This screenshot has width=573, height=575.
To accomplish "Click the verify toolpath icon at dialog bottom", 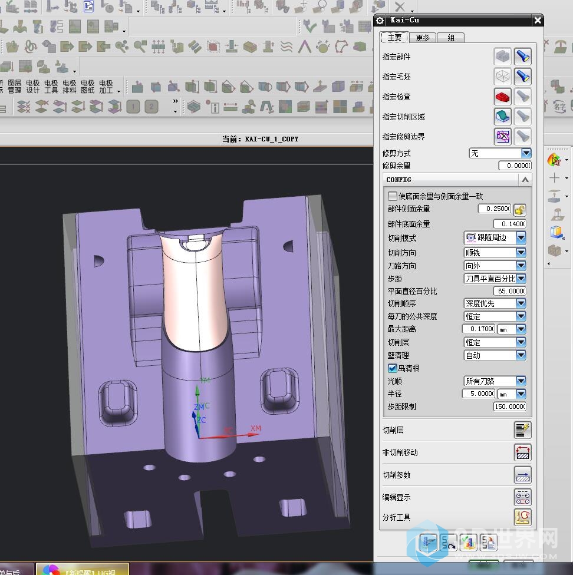I will coord(469,543).
